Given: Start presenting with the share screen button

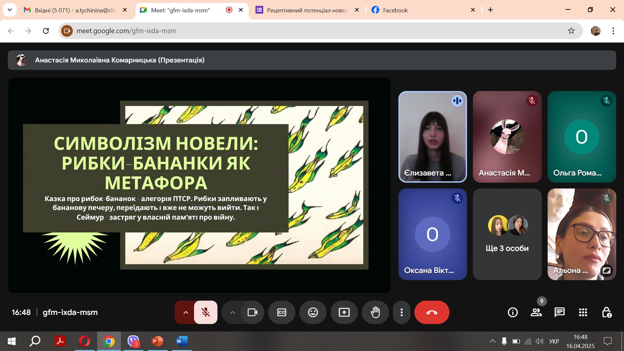Looking at the screenshot, I should pos(344,312).
